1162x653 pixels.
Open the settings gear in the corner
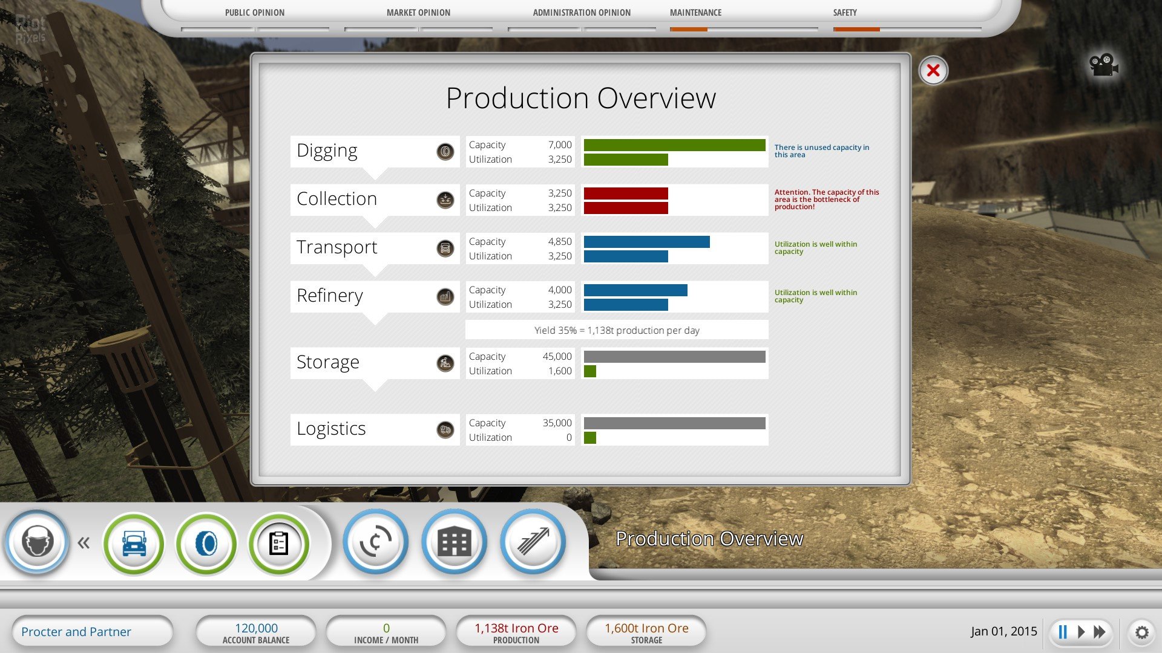(x=1141, y=631)
